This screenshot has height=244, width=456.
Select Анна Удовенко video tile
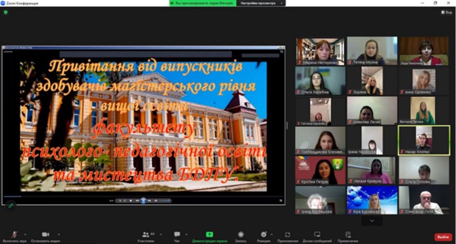coord(424,81)
